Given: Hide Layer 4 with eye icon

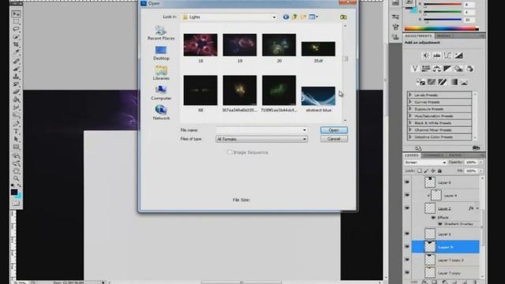Looking at the screenshot, I should [x=407, y=195].
